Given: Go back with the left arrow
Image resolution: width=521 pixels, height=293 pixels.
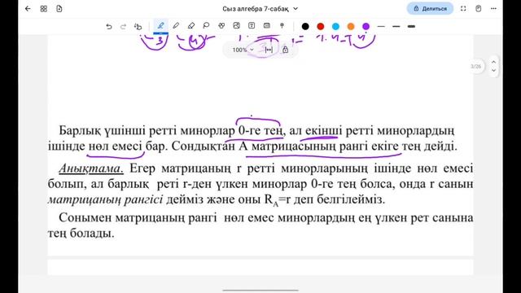Looking at the screenshot, I should click(28, 9).
